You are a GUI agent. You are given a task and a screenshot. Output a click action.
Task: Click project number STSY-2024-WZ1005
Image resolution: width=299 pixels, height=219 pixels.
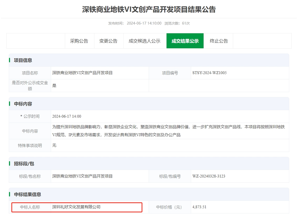coord(209,73)
